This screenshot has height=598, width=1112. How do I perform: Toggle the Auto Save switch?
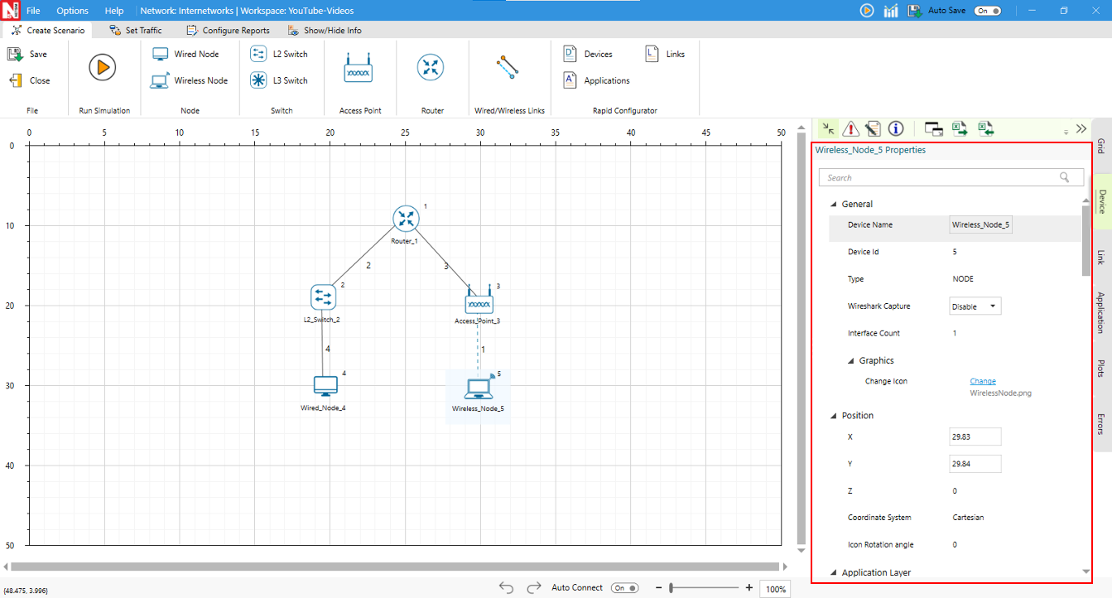[x=988, y=11]
